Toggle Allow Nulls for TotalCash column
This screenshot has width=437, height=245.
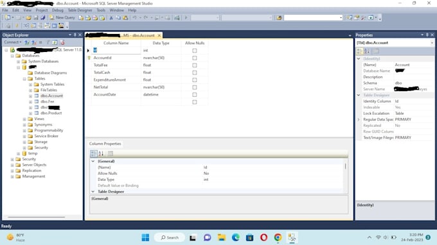(195, 72)
